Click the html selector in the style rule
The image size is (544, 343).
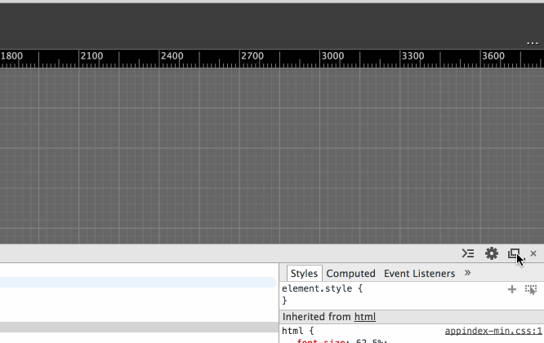[x=292, y=332]
